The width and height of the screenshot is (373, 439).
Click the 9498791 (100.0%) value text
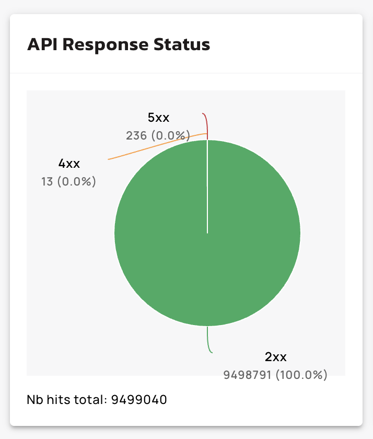275,375
